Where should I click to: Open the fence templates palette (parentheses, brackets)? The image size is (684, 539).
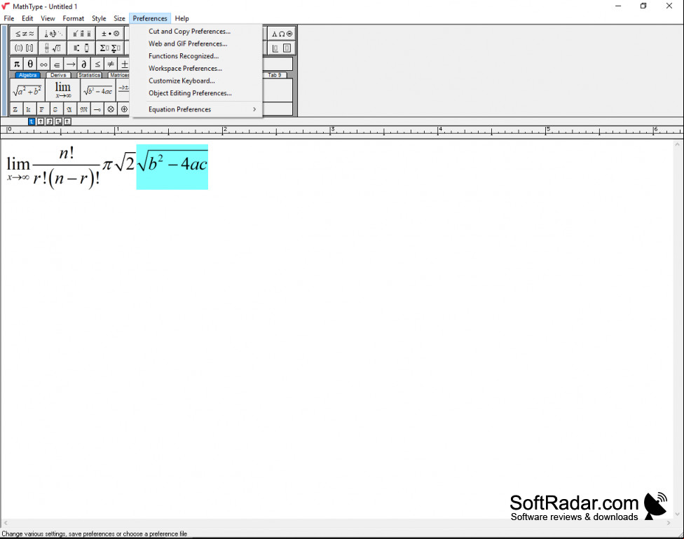pos(25,48)
